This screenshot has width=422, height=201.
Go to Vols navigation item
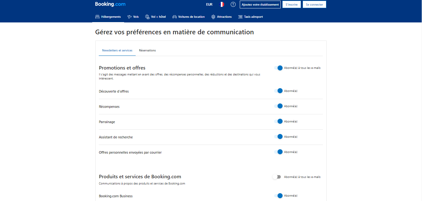tap(133, 17)
